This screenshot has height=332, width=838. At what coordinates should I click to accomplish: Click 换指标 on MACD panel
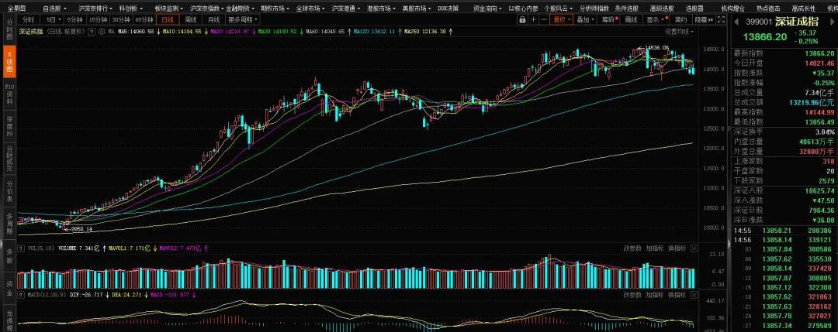click(x=677, y=295)
